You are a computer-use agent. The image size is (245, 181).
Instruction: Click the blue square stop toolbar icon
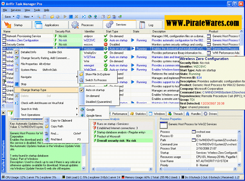[71, 17]
